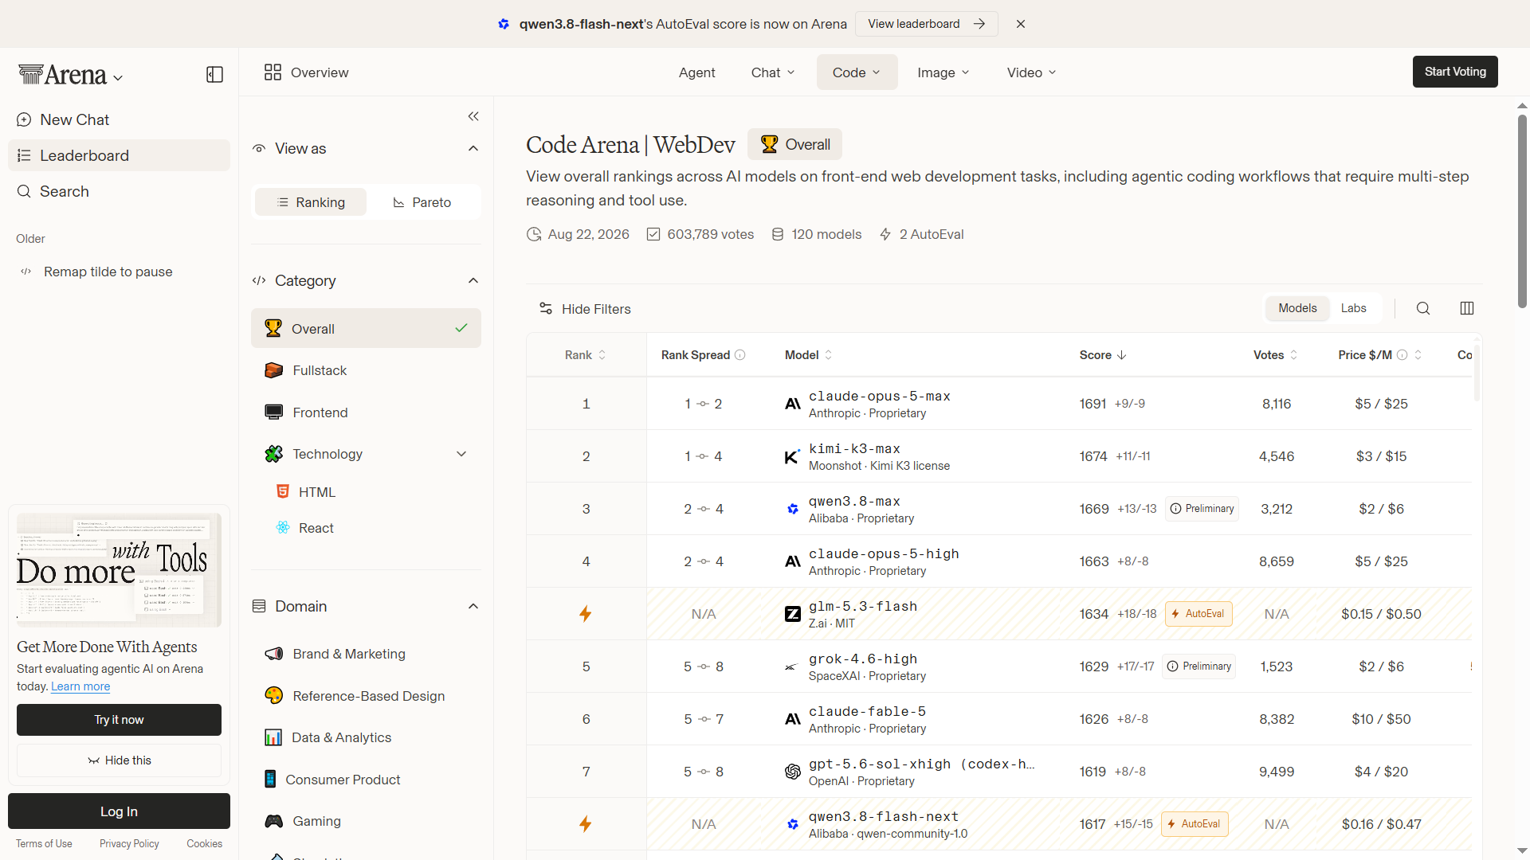Follow the Learn more link
This screenshot has height=860, width=1530.
[80, 686]
